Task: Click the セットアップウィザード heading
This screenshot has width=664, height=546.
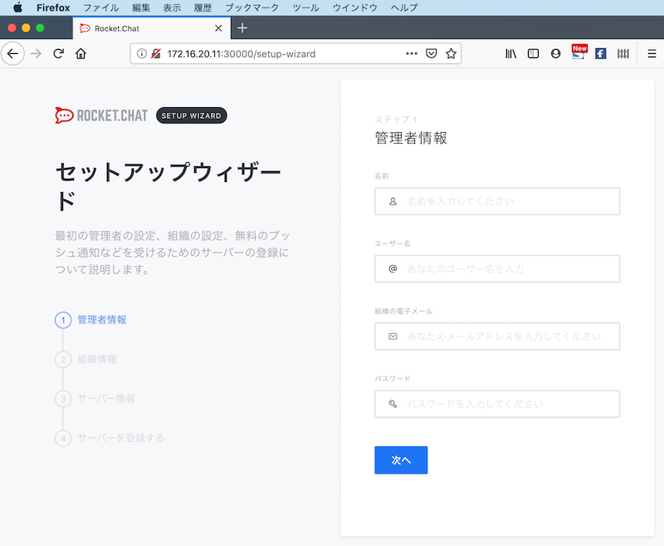Action: (168, 186)
